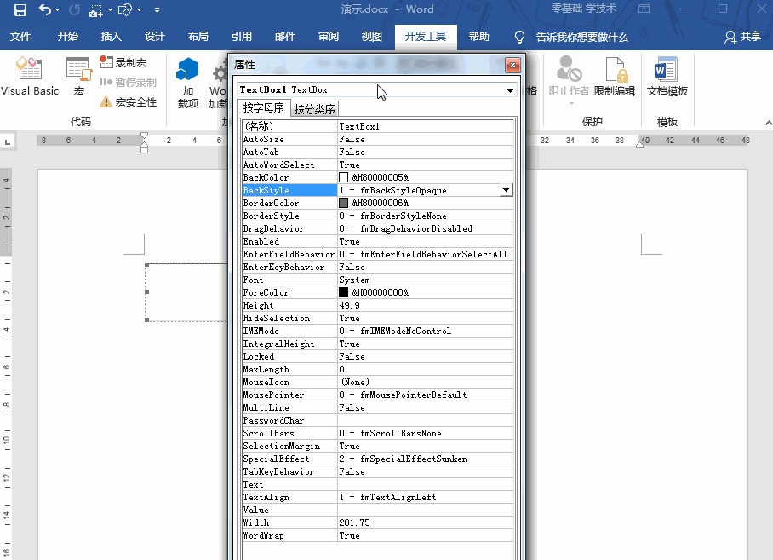Open the 插入 ribbon tab
Image resolution: width=773 pixels, height=560 pixels.
pos(113,37)
